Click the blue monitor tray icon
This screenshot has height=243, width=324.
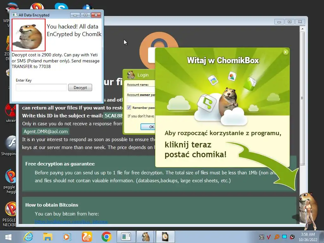284,237
